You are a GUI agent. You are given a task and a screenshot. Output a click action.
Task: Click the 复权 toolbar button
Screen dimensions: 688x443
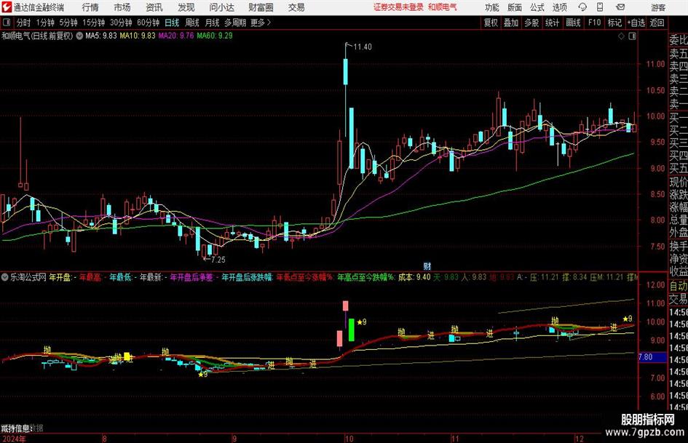[491, 23]
